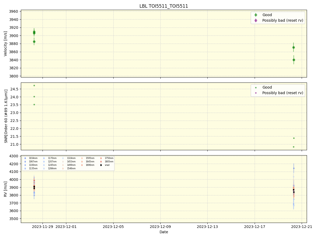The width and height of the screenshot is (317, 238).
Task: Click the Date x-axis label
Action: tap(164, 232)
